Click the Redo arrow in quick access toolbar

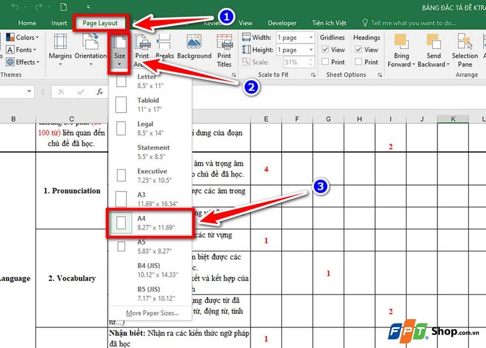(x=38, y=7)
